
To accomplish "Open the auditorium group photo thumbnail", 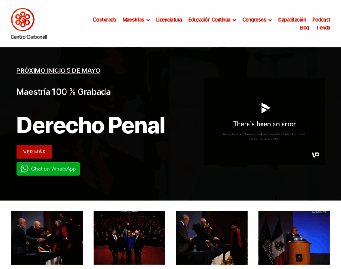I will [x=129, y=238].
